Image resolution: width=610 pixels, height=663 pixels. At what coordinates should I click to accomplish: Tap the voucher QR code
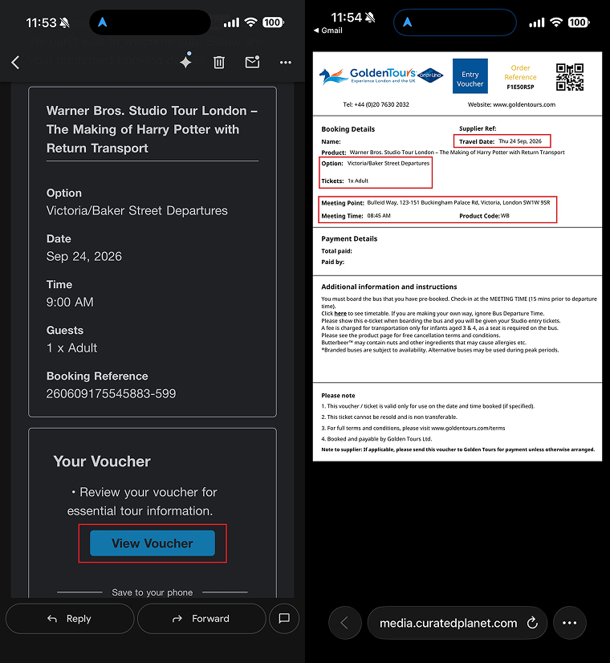tap(569, 77)
